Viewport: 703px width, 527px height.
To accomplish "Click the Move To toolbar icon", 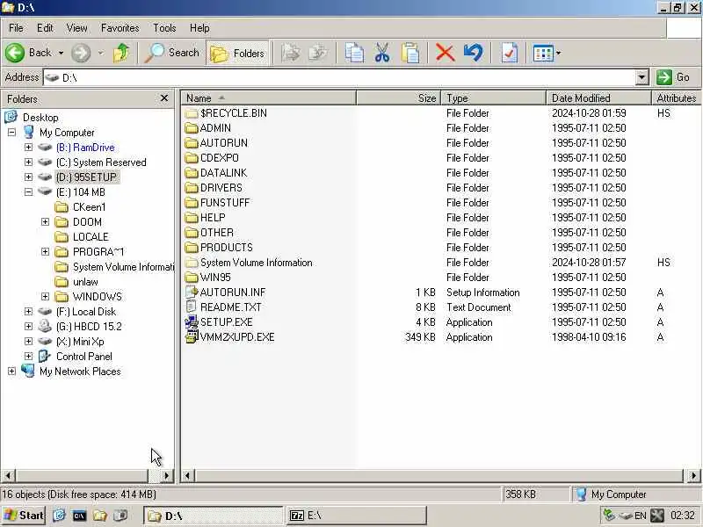I will [x=291, y=53].
